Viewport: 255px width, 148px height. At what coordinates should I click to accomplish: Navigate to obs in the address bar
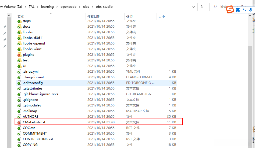pos(86,7)
